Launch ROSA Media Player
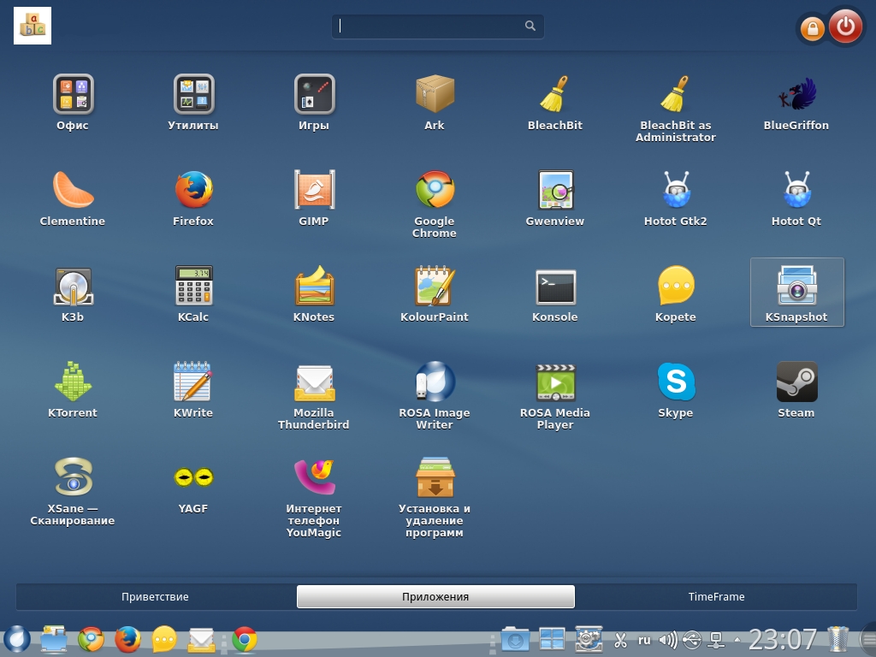Image resolution: width=876 pixels, height=657 pixels. point(554,383)
